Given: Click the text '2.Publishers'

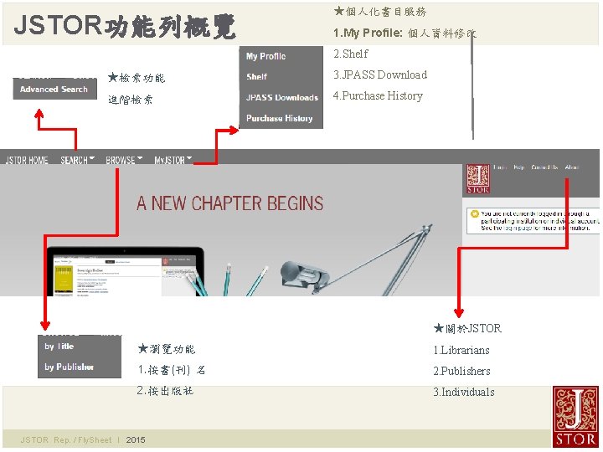Looking at the screenshot, I should click(x=461, y=371).
